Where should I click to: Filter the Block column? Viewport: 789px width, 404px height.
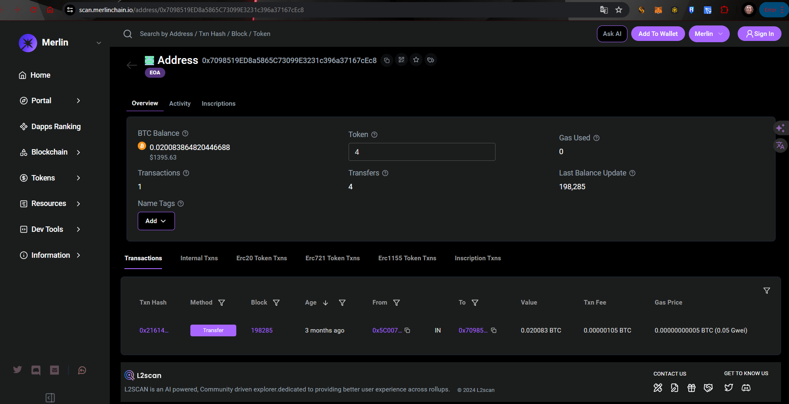pyautogui.click(x=276, y=302)
